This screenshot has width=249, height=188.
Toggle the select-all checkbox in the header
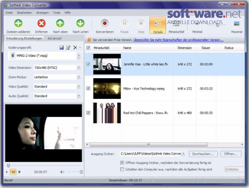88,48
